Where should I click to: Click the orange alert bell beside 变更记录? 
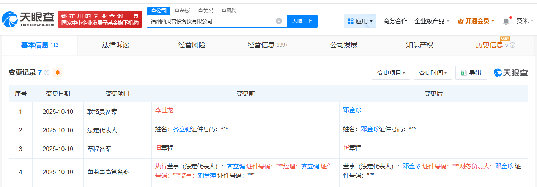(57, 72)
